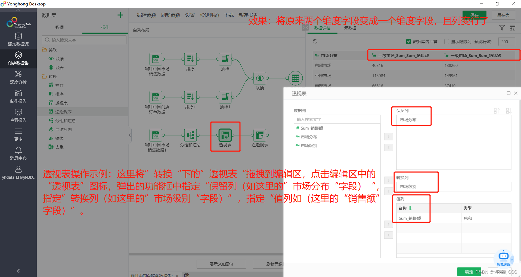Image resolution: width=521 pixels, height=277 pixels.
Task: Choose 分组和汇总 in the operations list
Action: click(66, 121)
